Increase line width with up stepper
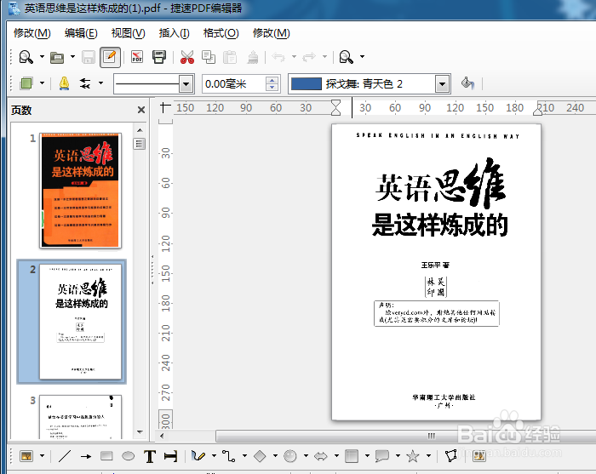The width and height of the screenshot is (596, 474). click(272, 80)
